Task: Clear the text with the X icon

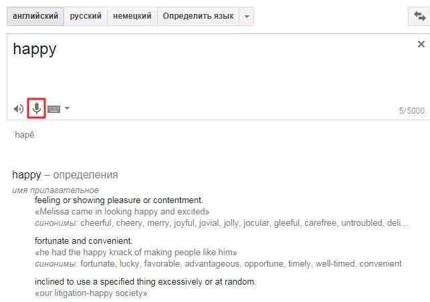Action: coord(421,44)
